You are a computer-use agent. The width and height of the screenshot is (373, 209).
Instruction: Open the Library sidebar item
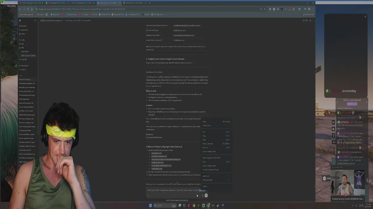pyautogui.click(x=28, y=34)
